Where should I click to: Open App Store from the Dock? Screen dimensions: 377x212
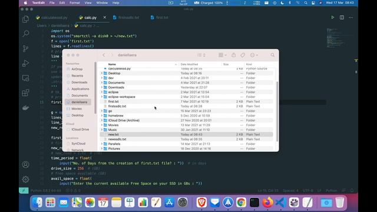click(x=169, y=203)
